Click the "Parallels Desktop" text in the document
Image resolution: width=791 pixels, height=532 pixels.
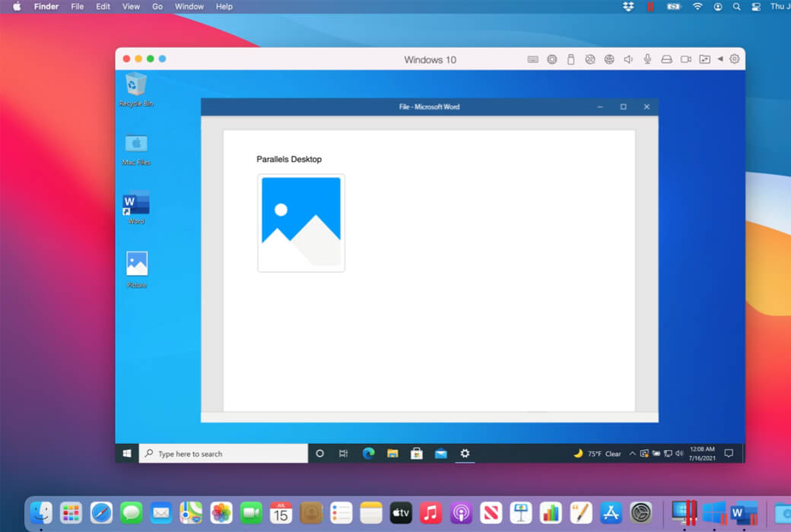pyautogui.click(x=289, y=160)
